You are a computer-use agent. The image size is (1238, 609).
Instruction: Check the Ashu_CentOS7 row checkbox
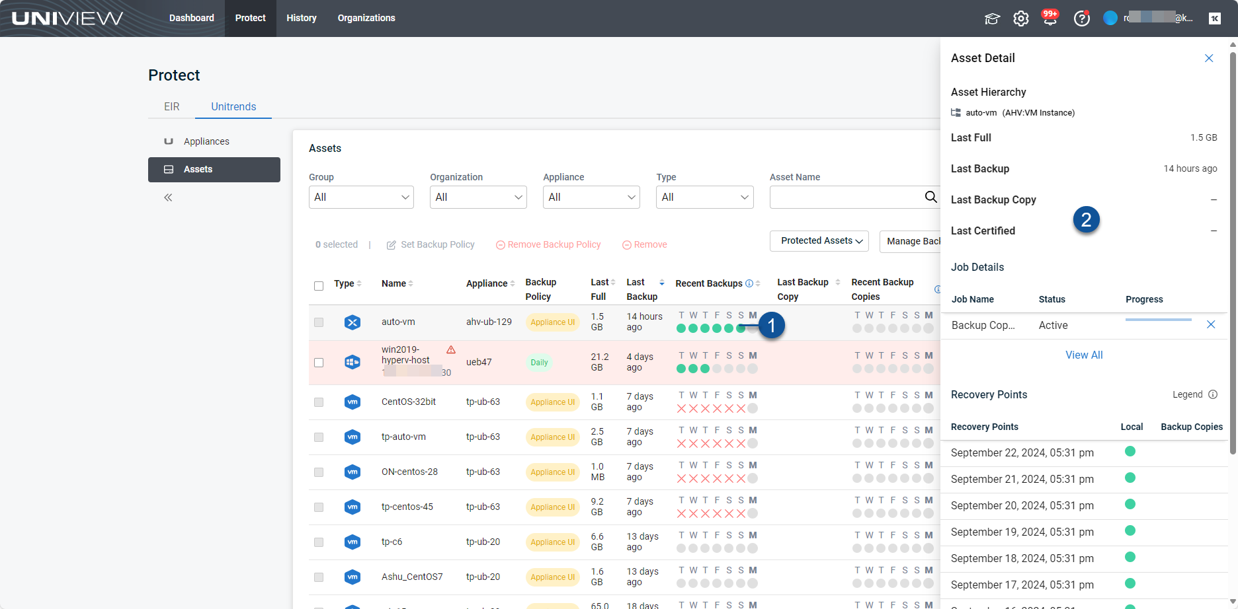click(319, 577)
